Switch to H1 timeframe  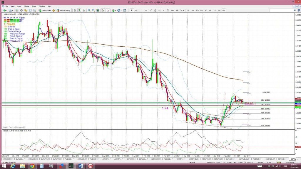click(206, 10)
